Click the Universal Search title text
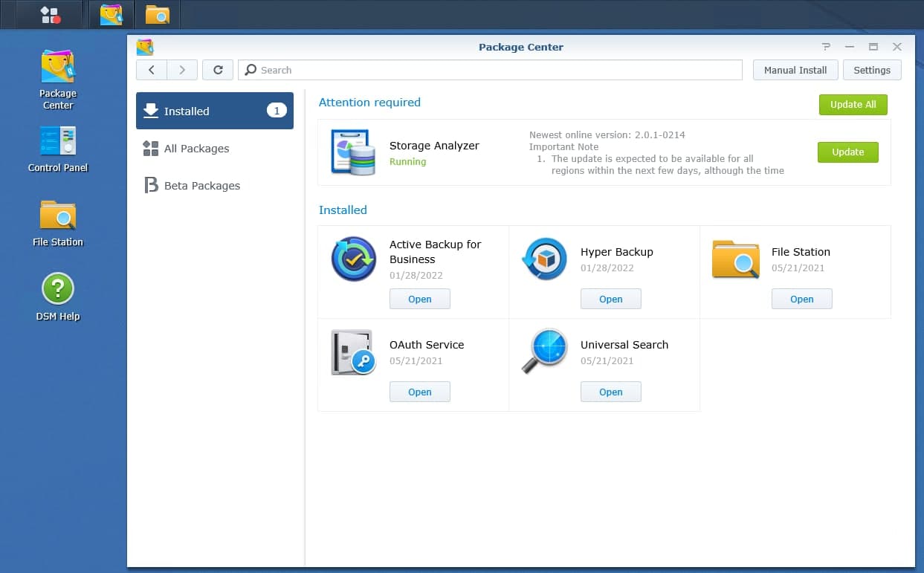The image size is (924, 573). point(624,345)
